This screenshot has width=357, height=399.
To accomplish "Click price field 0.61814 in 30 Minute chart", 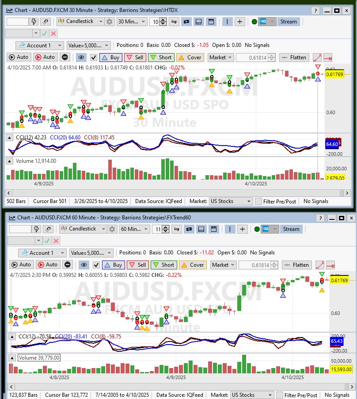I will [252, 58].
